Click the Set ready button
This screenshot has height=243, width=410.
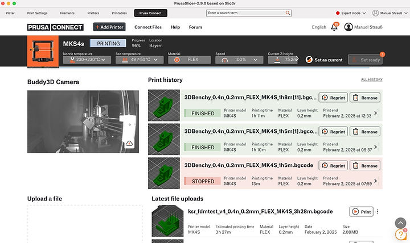[365, 60]
